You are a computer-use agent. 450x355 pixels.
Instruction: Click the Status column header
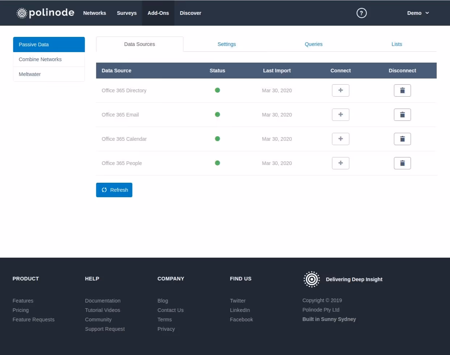click(x=217, y=71)
